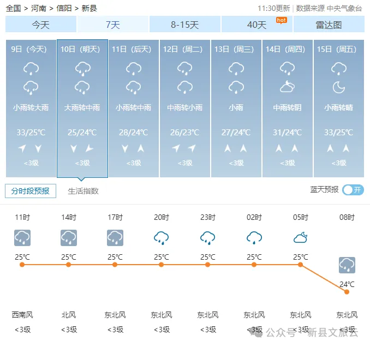Image resolution: width=370 pixels, height=347 pixels.
Task: Click the 20时 hourly rain icon
Action: (x=162, y=238)
